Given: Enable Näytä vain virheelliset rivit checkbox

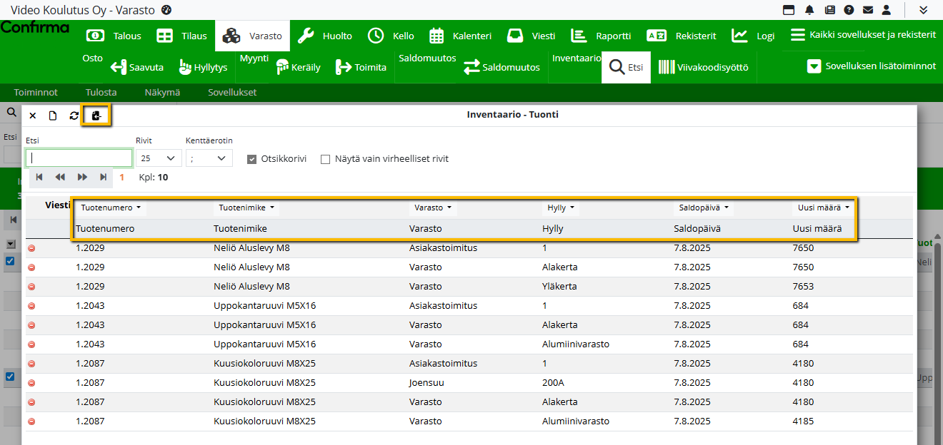Looking at the screenshot, I should [x=326, y=159].
